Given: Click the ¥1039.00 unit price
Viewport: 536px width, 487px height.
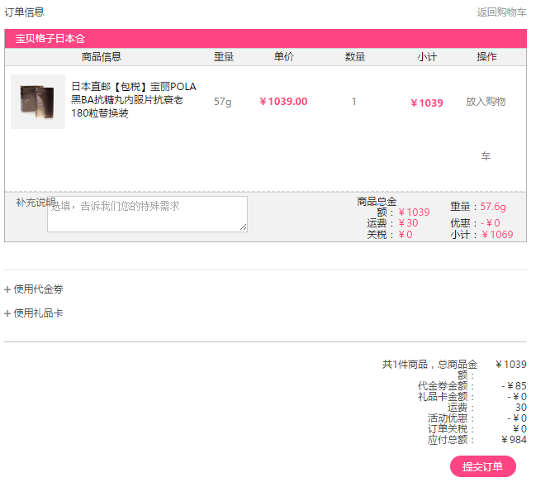Looking at the screenshot, I should [x=283, y=102].
